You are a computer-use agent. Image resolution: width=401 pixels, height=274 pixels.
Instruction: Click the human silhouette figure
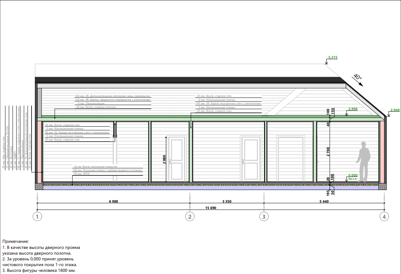[364, 161]
